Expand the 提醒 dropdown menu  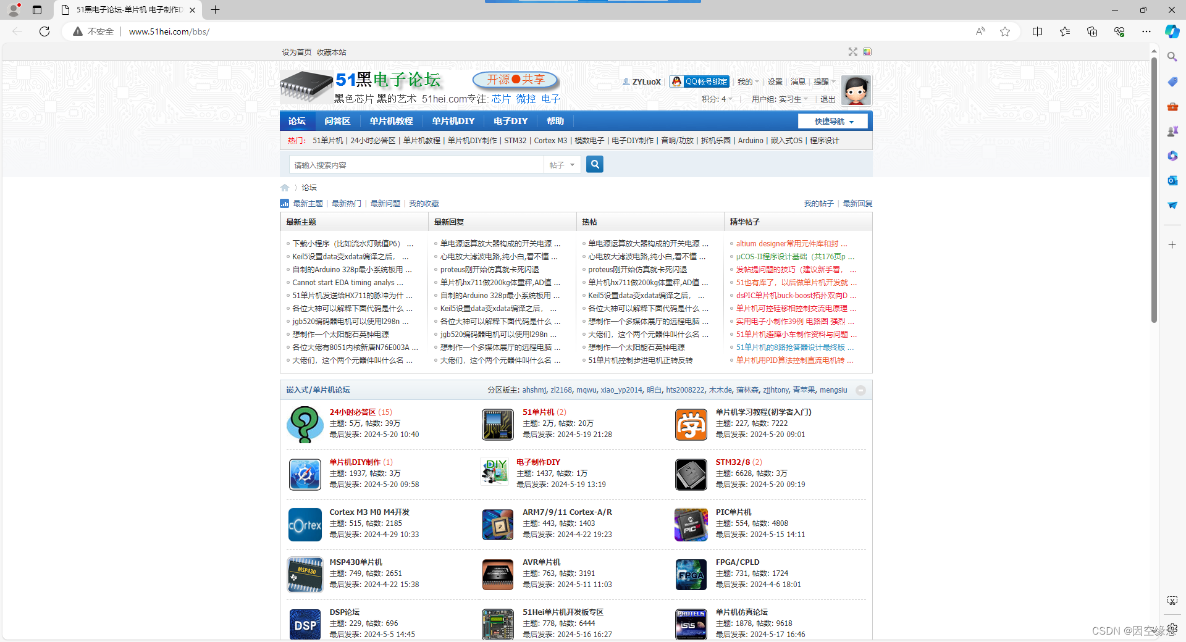coord(824,81)
